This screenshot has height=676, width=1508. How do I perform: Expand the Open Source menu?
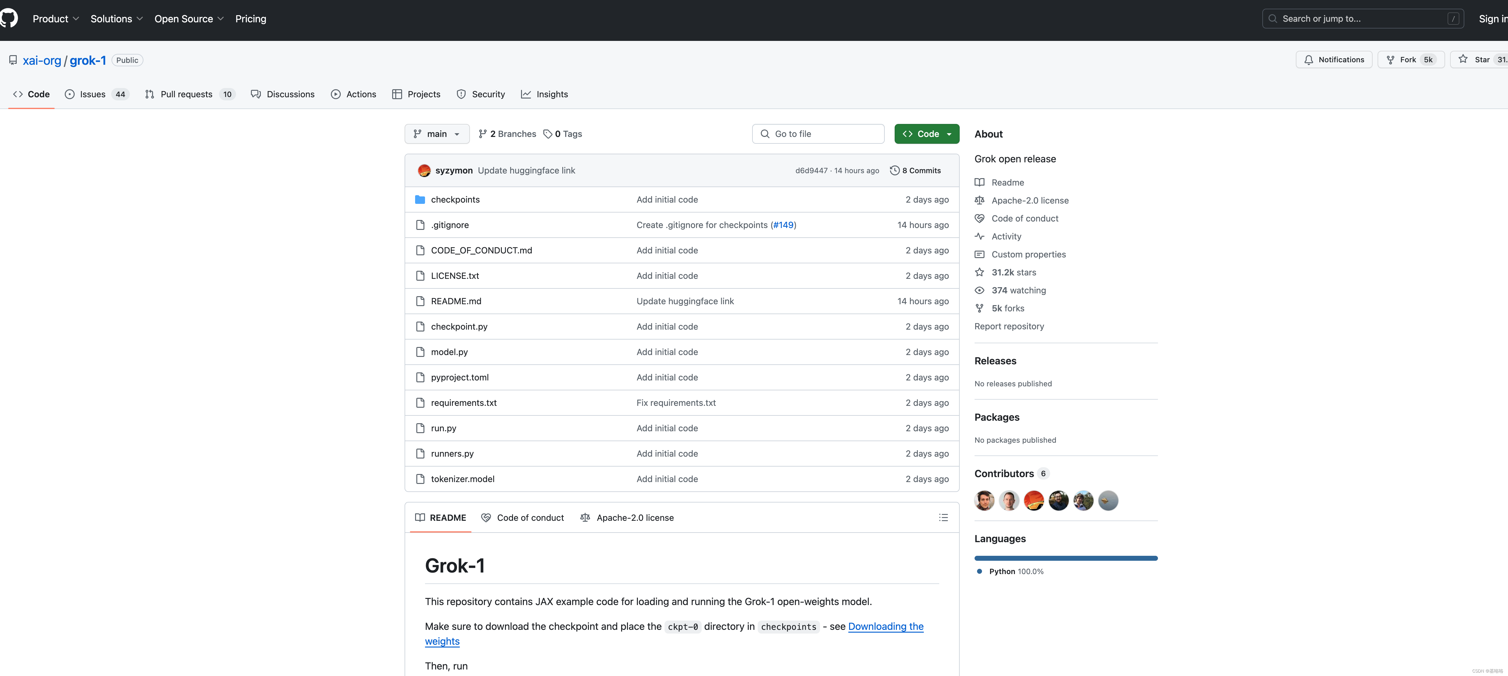[x=189, y=19]
